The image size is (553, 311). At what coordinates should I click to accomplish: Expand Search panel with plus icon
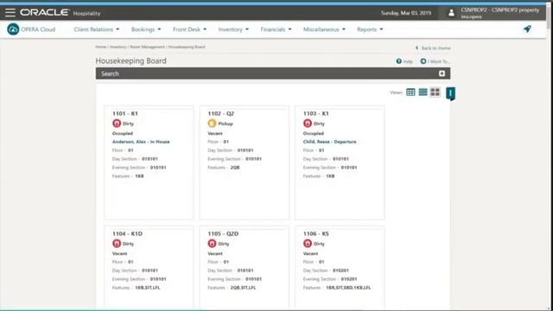442,73
